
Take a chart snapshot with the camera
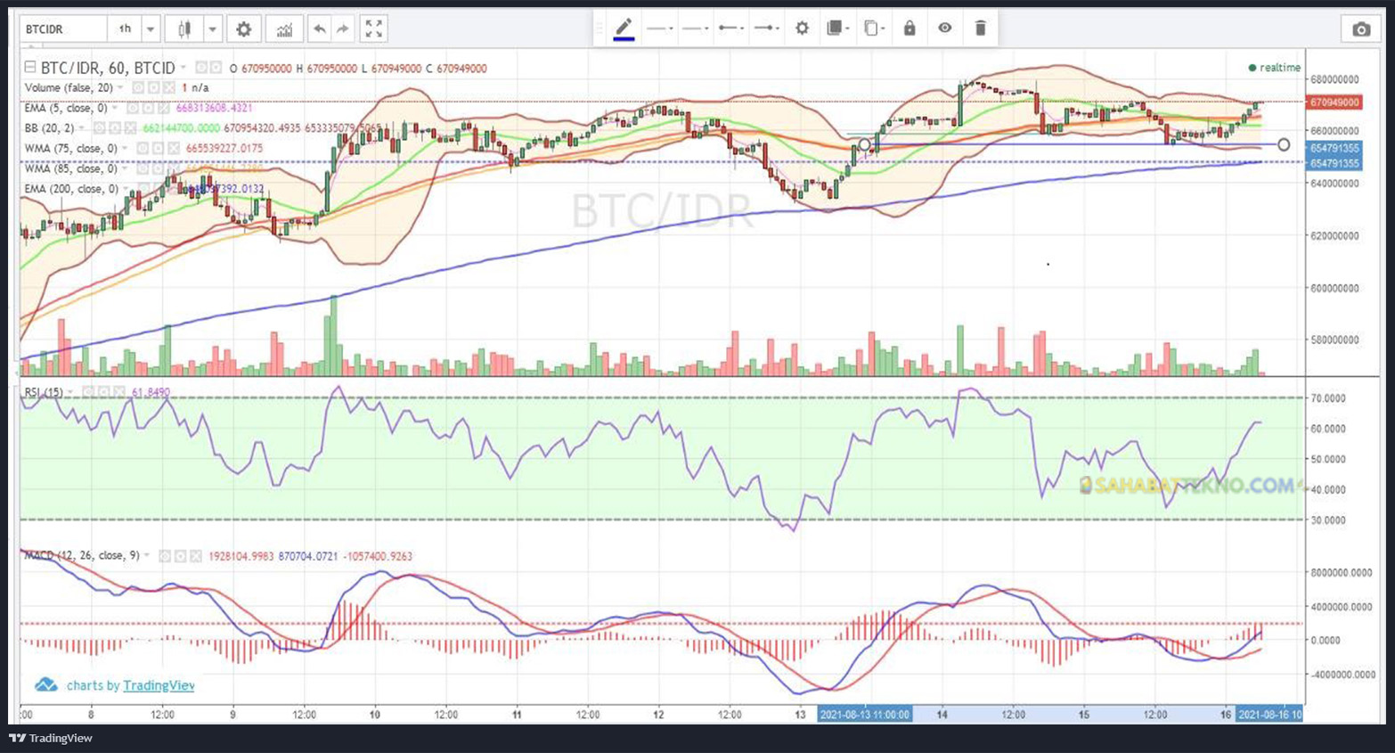[1361, 29]
